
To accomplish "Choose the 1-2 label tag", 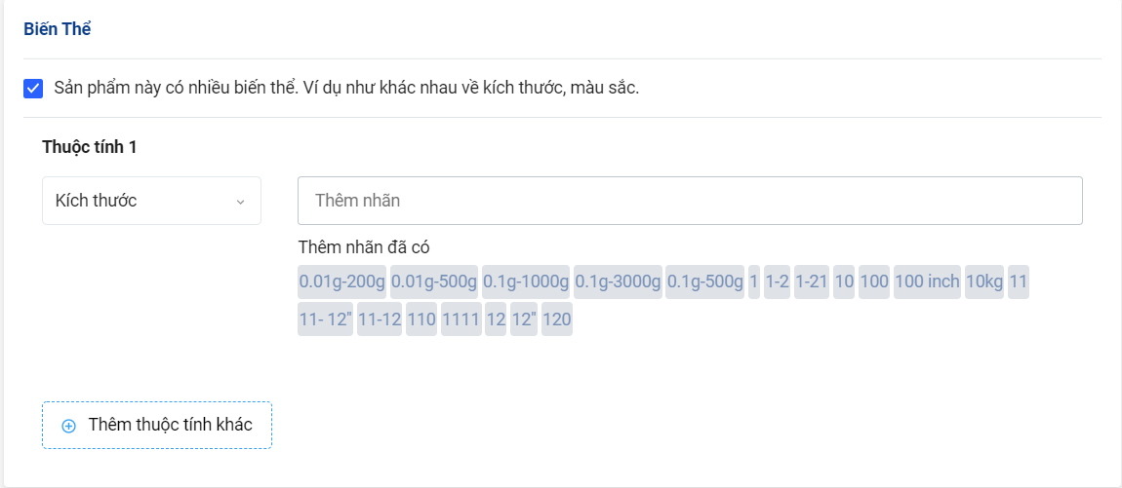I will 778,282.
